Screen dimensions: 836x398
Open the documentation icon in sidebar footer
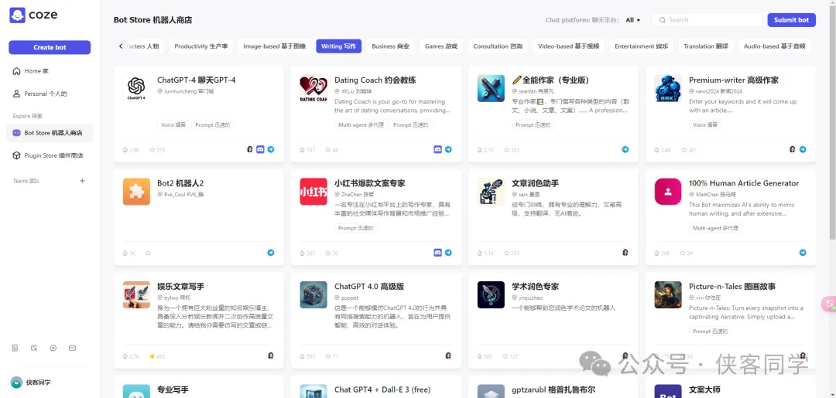click(15, 348)
